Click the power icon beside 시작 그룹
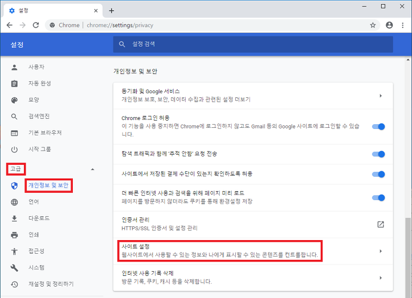This screenshot has height=298, width=412. pyautogui.click(x=14, y=149)
